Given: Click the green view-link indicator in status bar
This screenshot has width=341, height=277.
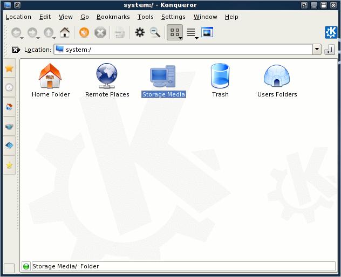Looking at the screenshot, I should (26, 266).
